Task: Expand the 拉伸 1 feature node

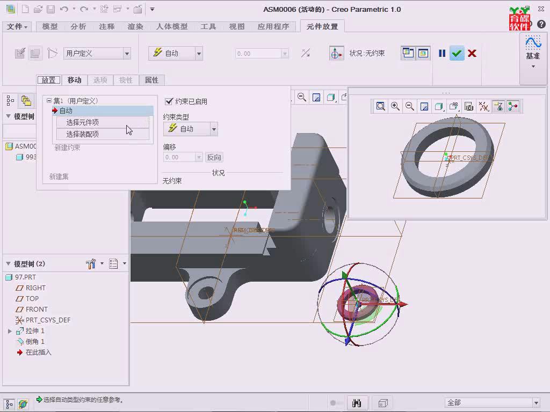Action: click(x=10, y=330)
